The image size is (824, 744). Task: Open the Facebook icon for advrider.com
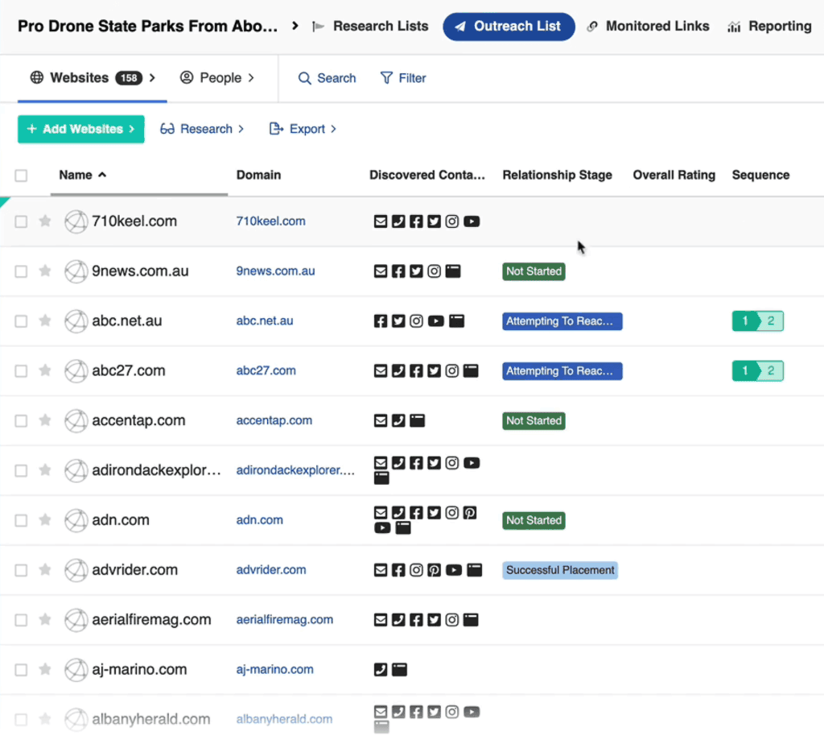pyautogui.click(x=398, y=570)
